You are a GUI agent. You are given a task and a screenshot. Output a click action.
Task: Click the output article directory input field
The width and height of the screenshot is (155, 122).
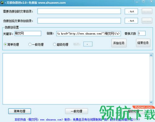click(79, 21)
